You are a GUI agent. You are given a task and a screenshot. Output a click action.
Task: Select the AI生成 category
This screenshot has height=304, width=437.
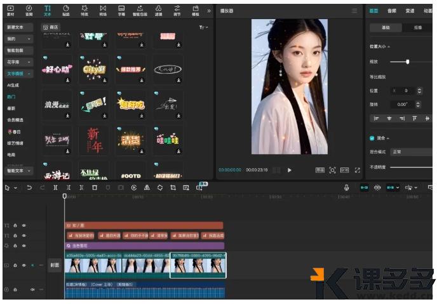(x=13, y=85)
